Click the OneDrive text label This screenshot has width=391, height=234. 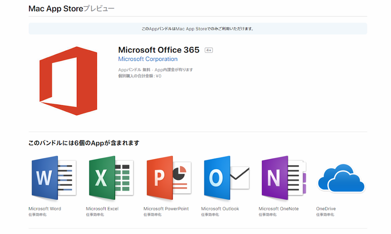point(326,209)
